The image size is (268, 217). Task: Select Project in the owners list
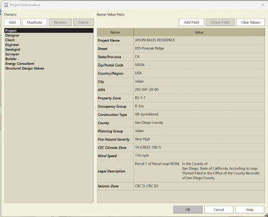point(49,30)
